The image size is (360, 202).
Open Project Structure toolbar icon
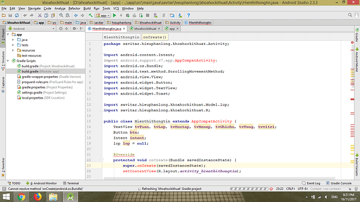172,15
